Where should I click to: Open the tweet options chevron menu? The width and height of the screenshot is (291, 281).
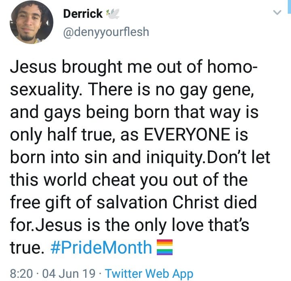(277, 13)
